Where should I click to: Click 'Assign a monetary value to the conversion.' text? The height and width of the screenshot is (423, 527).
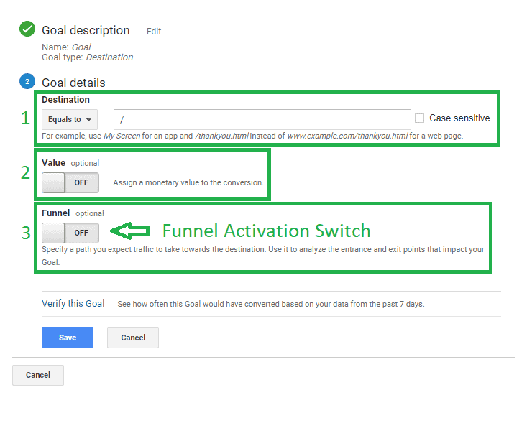pyautogui.click(x=188, y=182)
